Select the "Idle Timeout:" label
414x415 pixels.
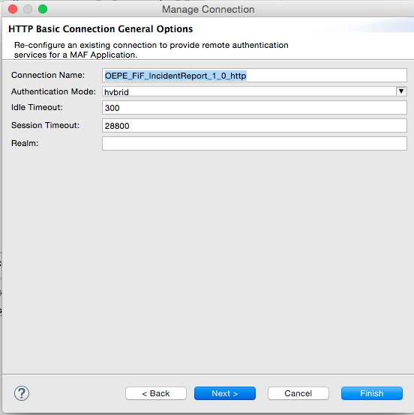click(37, 107)
